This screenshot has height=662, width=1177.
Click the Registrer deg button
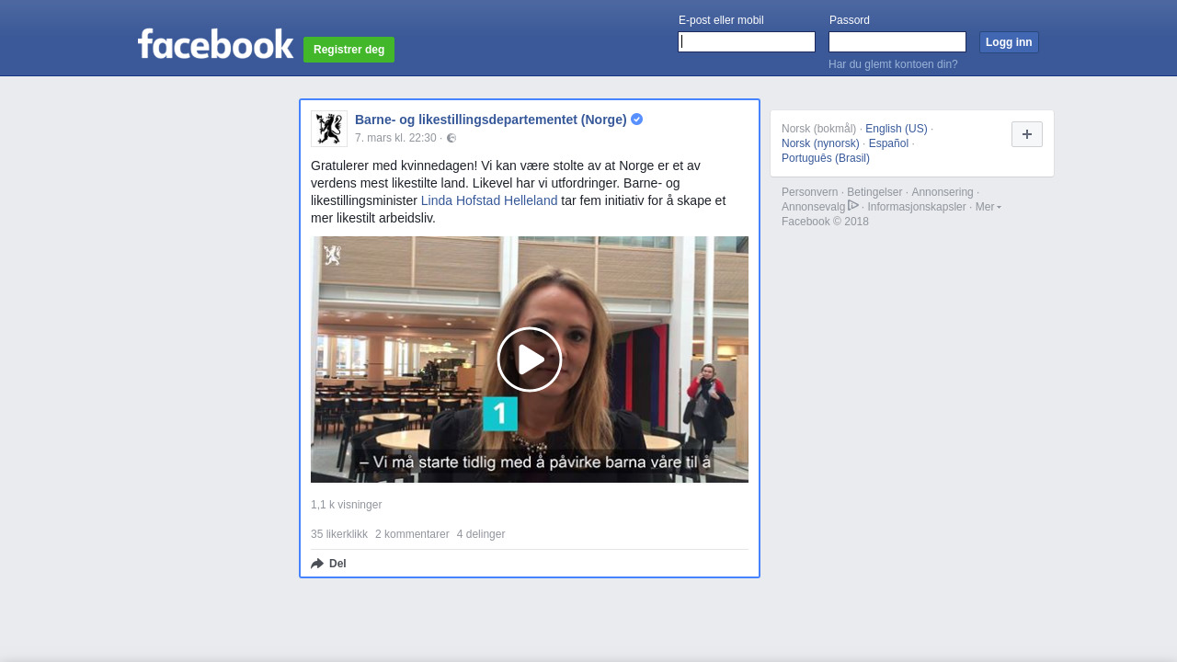coord(349,50)
